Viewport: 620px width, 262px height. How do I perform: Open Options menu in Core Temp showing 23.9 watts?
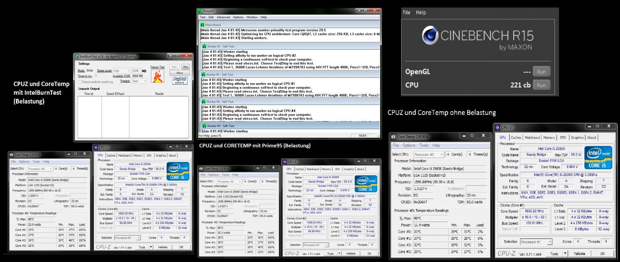pyautogui.click(x=24, y=162)
